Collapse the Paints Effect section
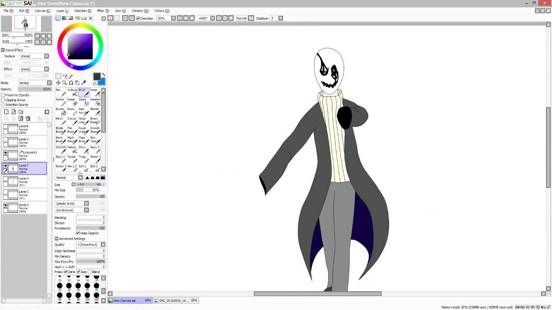Screen dimensions: 552x310 tap(3, 50)
